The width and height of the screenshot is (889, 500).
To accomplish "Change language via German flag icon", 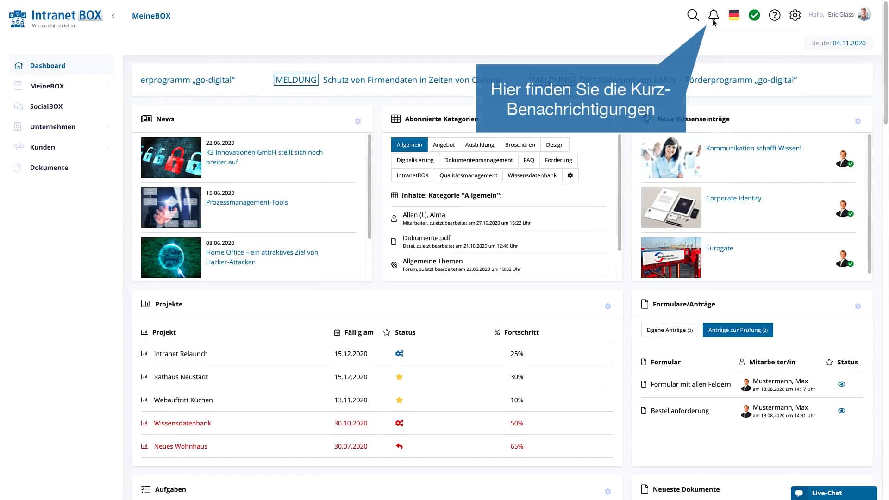I will 734,15.
